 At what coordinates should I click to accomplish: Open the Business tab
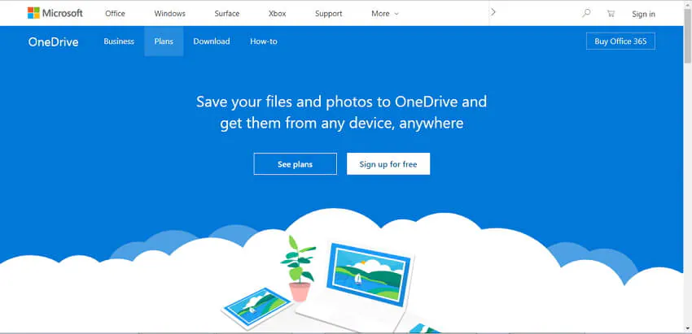coord(119,41)
